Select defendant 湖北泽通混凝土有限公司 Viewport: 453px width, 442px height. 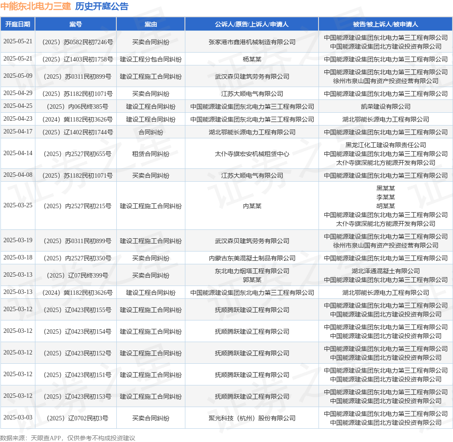click(x=385, y=271)
